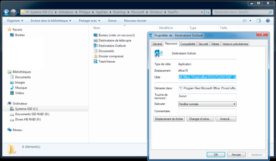Click the Bibliothèques library icon

pyautogui.click(x=9, y=72)
